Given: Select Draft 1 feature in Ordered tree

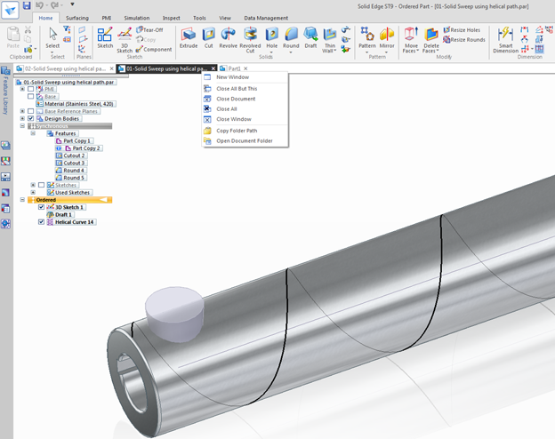Looking at the screenshot, I should pos(60,215).
